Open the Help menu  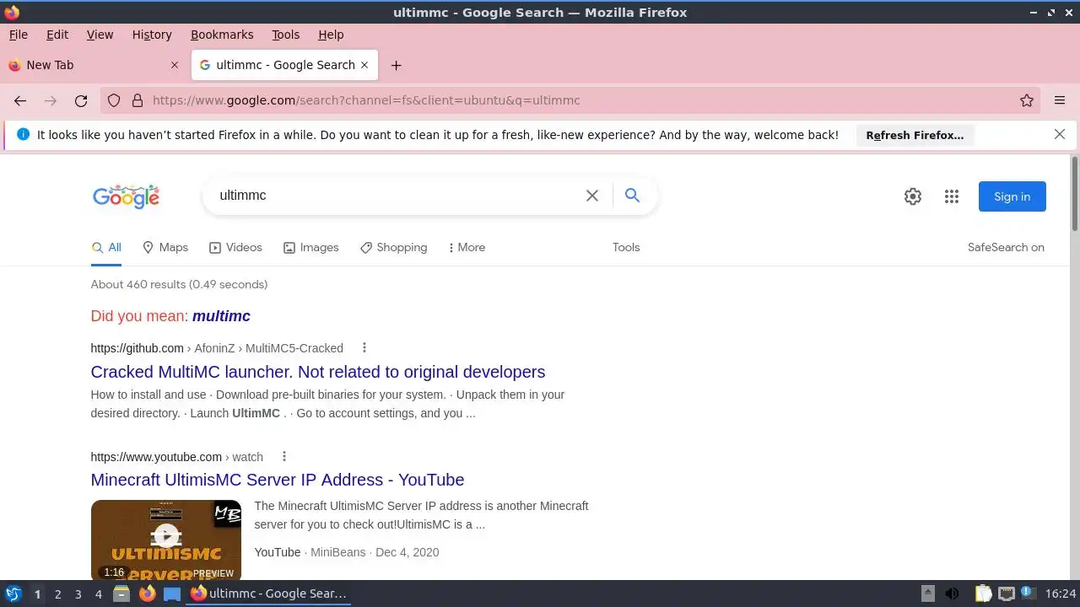tap(331, 35)
